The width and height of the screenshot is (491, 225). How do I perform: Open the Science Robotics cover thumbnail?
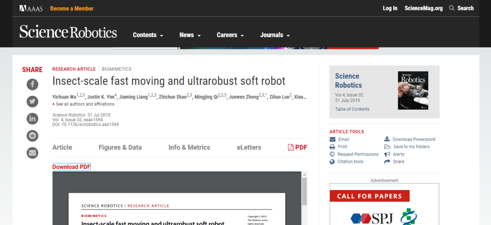[x=413, y=91]
